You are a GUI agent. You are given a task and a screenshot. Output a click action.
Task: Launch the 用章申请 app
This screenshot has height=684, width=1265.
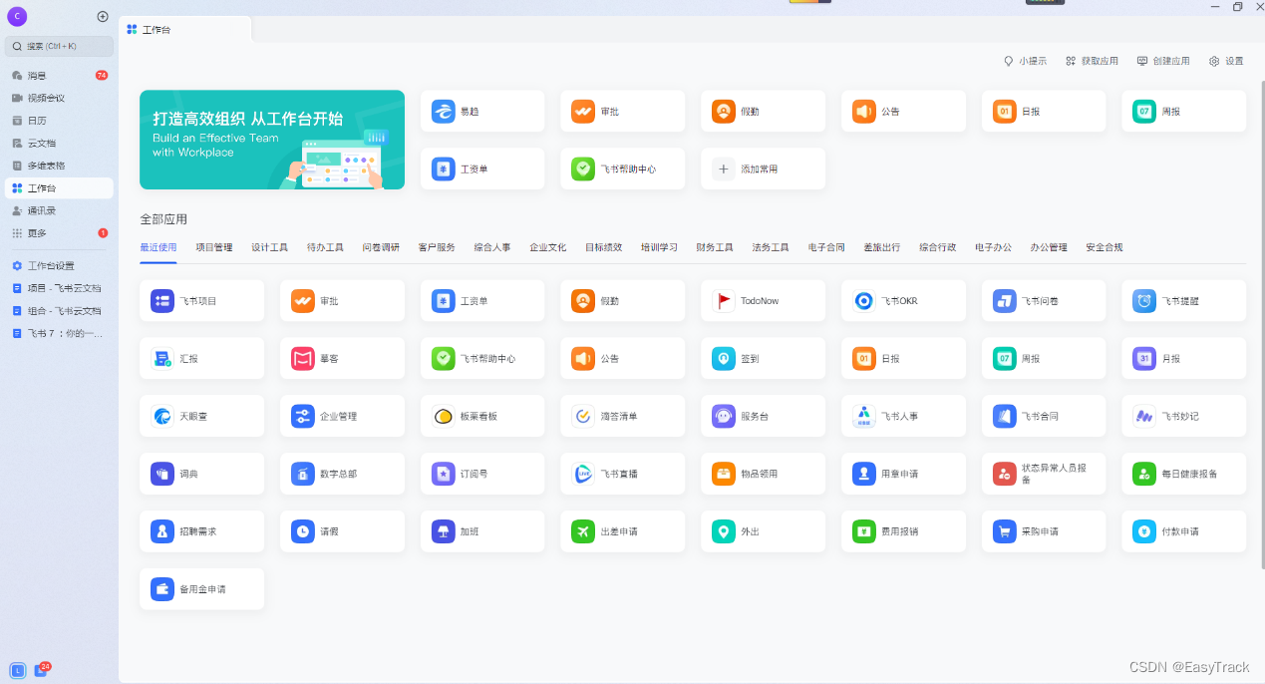(903, 474)
